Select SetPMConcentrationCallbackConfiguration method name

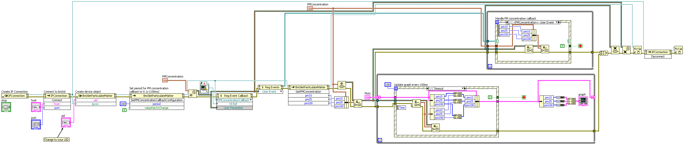click(157, 100)
